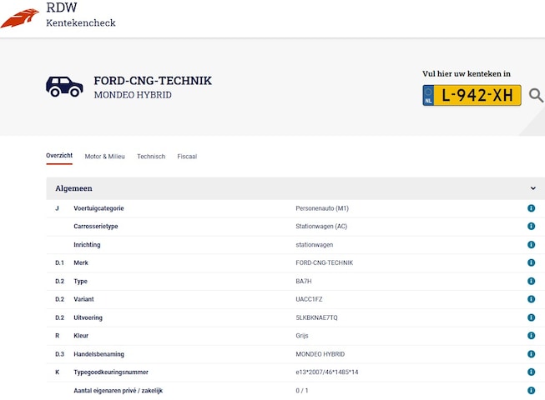545x400 pixels.
Task: Click the 'MONDEO HYBRID' Handelsbenaming value
Action: (x=320, y=354)
